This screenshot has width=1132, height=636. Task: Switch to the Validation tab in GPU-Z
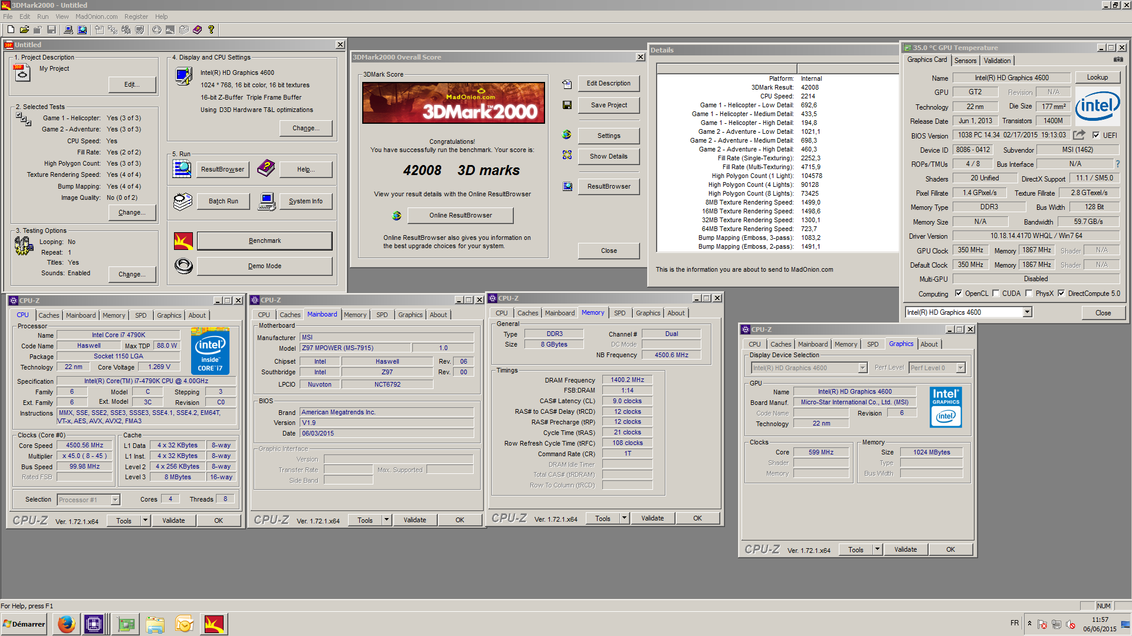tap(997, 61)
